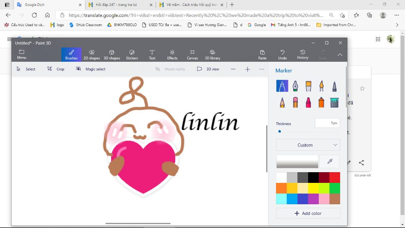The image size is (405, 228).
Task: Pick the green color swatch
Action: [x=335, y=188]
